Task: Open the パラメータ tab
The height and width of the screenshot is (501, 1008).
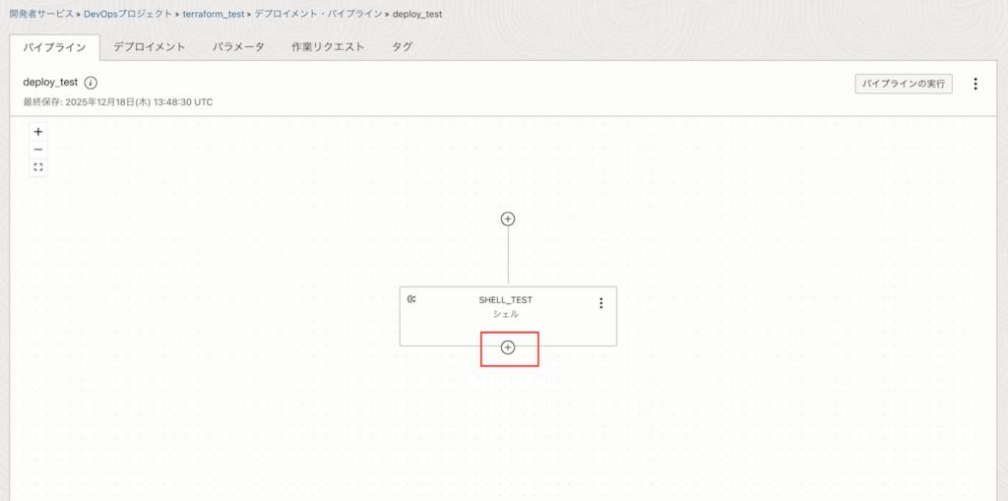Action: coord(238,46)
